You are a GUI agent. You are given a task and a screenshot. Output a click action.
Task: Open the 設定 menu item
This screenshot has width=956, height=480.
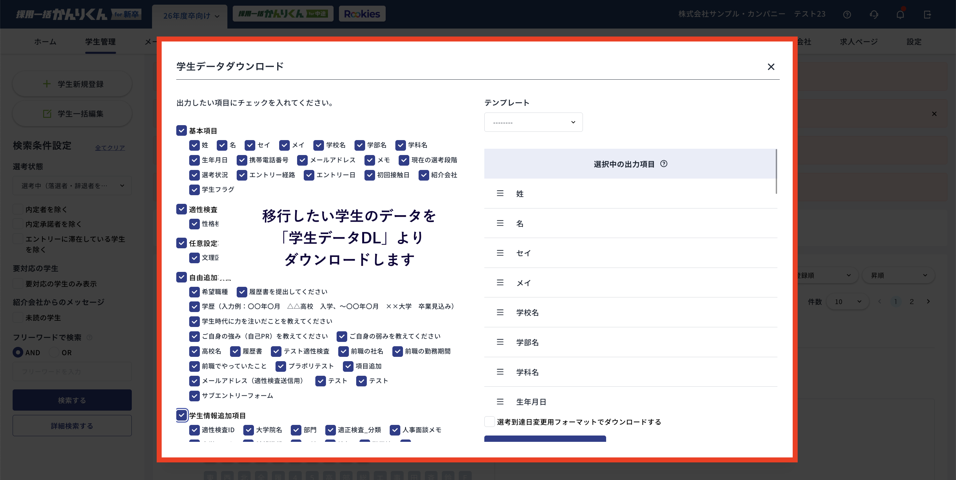coord(914,41)
